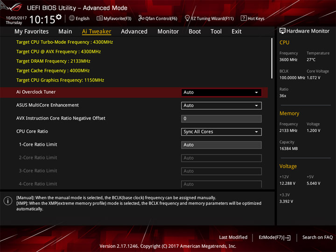This screenshot has width=336, height=252.
Task: Click the 2-Core Ratio Limit field
Action: coord(221,158)
